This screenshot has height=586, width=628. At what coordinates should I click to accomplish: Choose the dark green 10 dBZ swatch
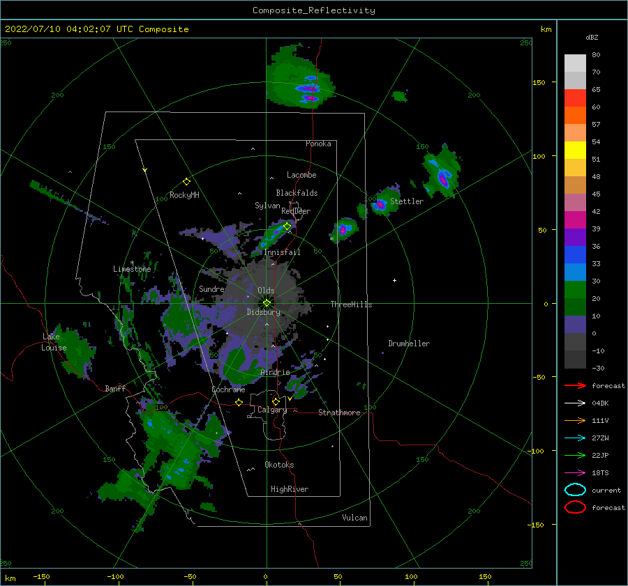575,307
